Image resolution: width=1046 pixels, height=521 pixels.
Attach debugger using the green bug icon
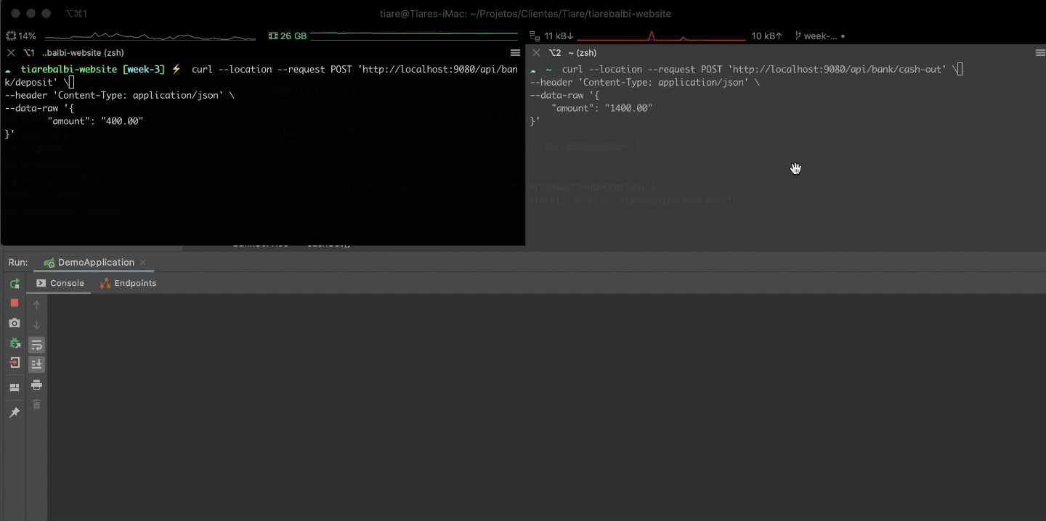click(x=15, y=343)
